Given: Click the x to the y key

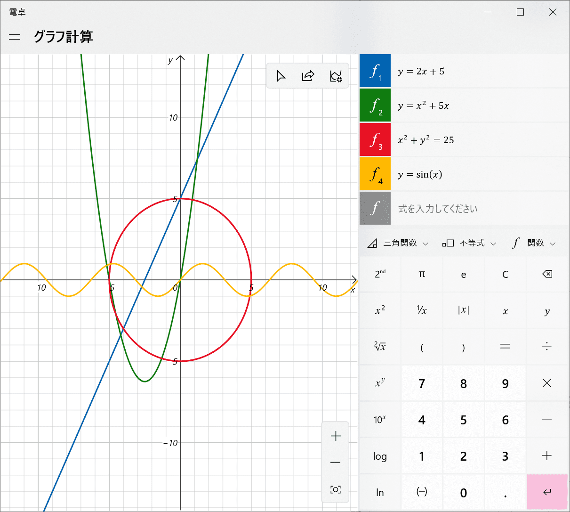Looking at the screenshot, I should click(380, 383).
